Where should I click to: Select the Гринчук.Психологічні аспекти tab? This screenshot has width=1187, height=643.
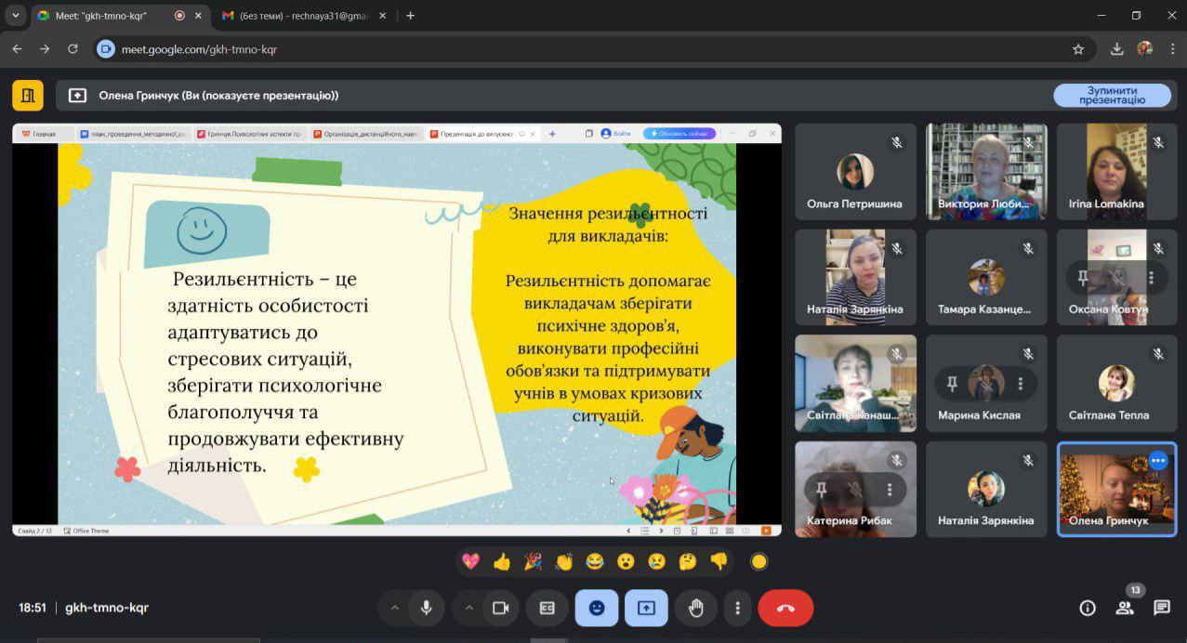(x=249, y=134)
